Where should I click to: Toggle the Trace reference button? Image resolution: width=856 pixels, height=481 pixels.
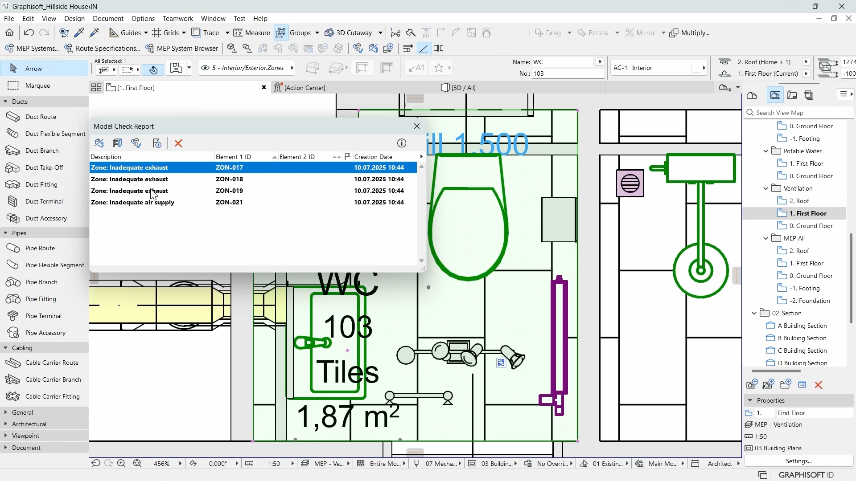click(206, 33)
